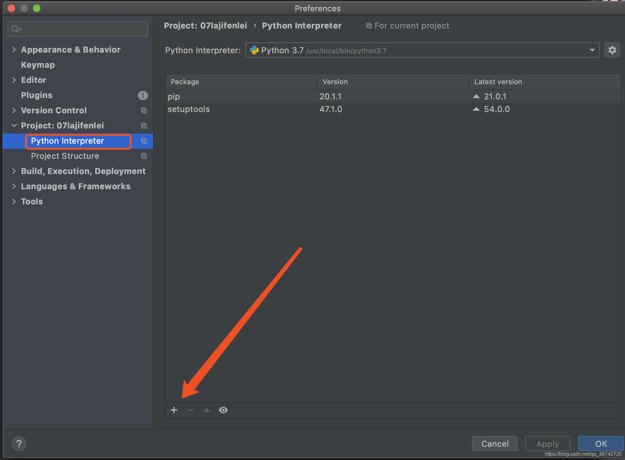Click the help question mark button
Viewport: 625px width, 460px height.
pos(19,444)
